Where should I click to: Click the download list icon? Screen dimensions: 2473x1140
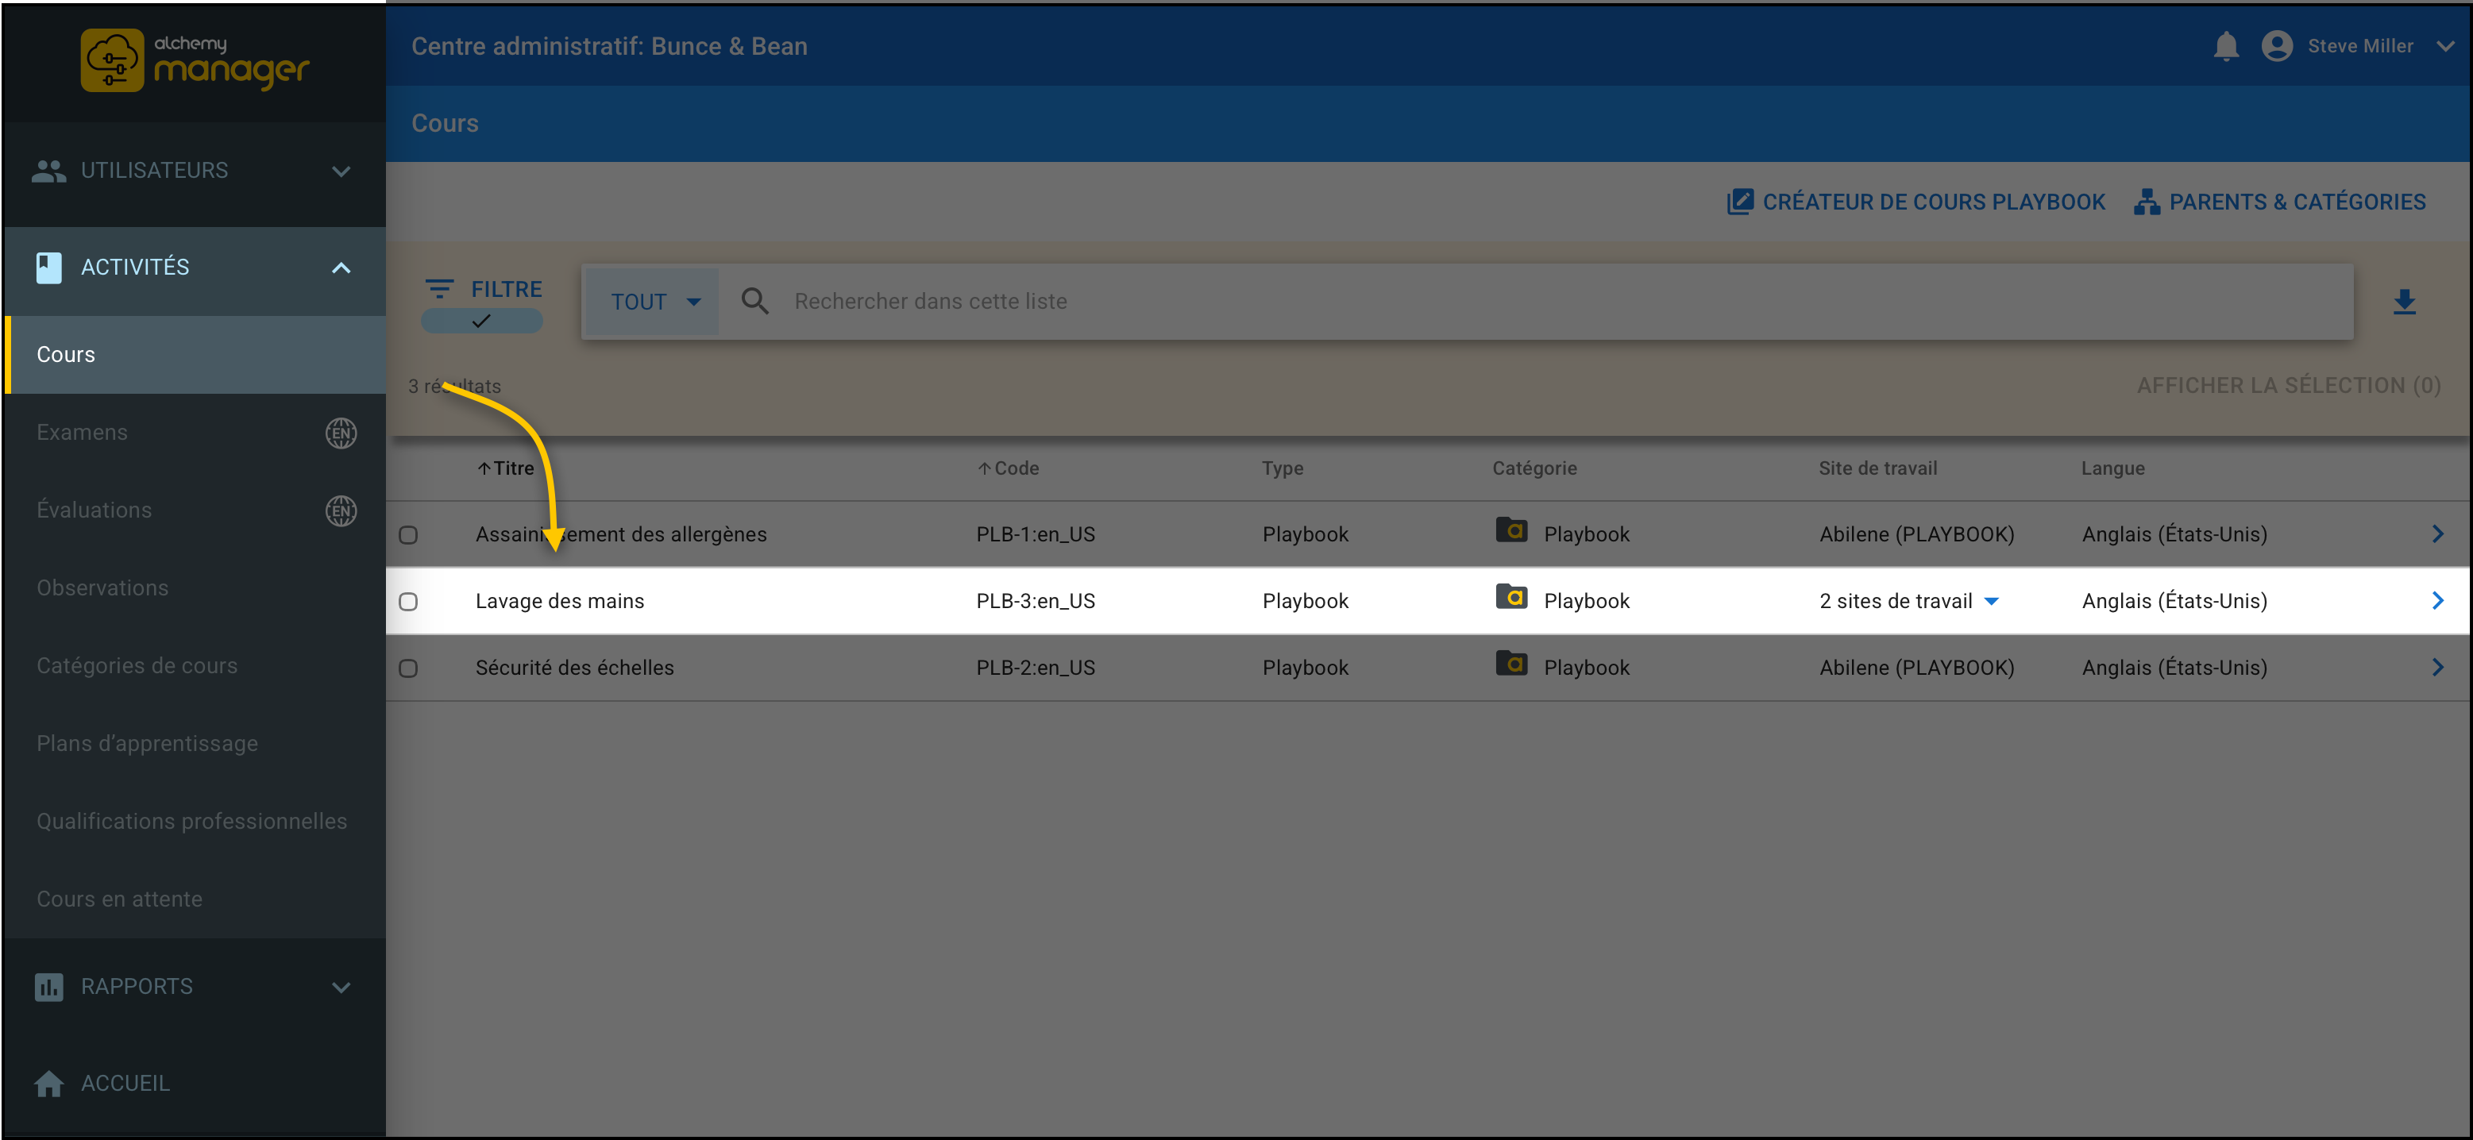coord(2404,302)
